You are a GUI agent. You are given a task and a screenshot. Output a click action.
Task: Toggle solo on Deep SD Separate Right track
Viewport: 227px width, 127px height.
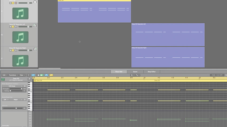(x=13, y=50)
